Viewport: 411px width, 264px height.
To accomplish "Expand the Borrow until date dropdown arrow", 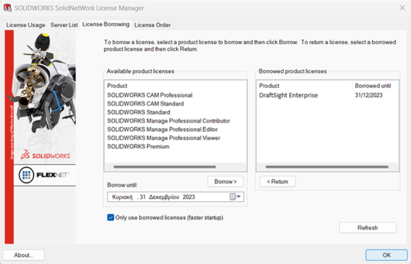I will tap(240, 197).
